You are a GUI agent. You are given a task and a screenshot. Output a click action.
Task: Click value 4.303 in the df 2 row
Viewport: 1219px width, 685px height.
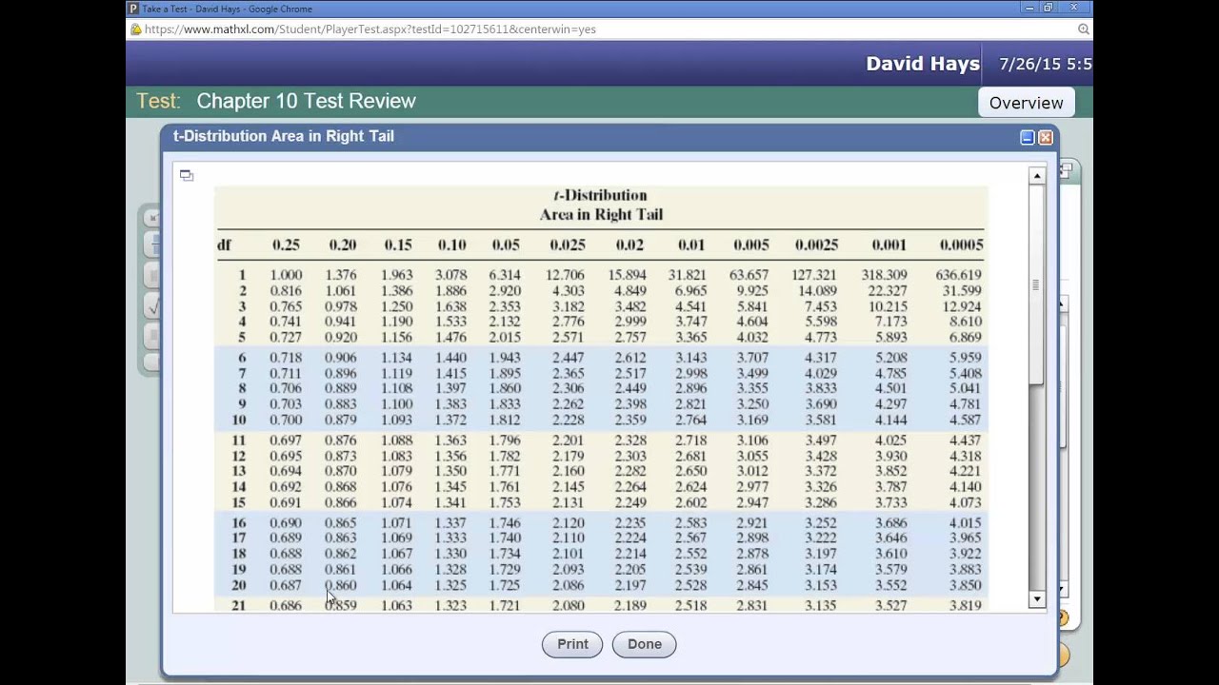click(569, 291)
